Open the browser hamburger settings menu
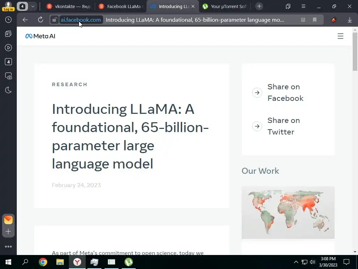 [x=303, y=6]
